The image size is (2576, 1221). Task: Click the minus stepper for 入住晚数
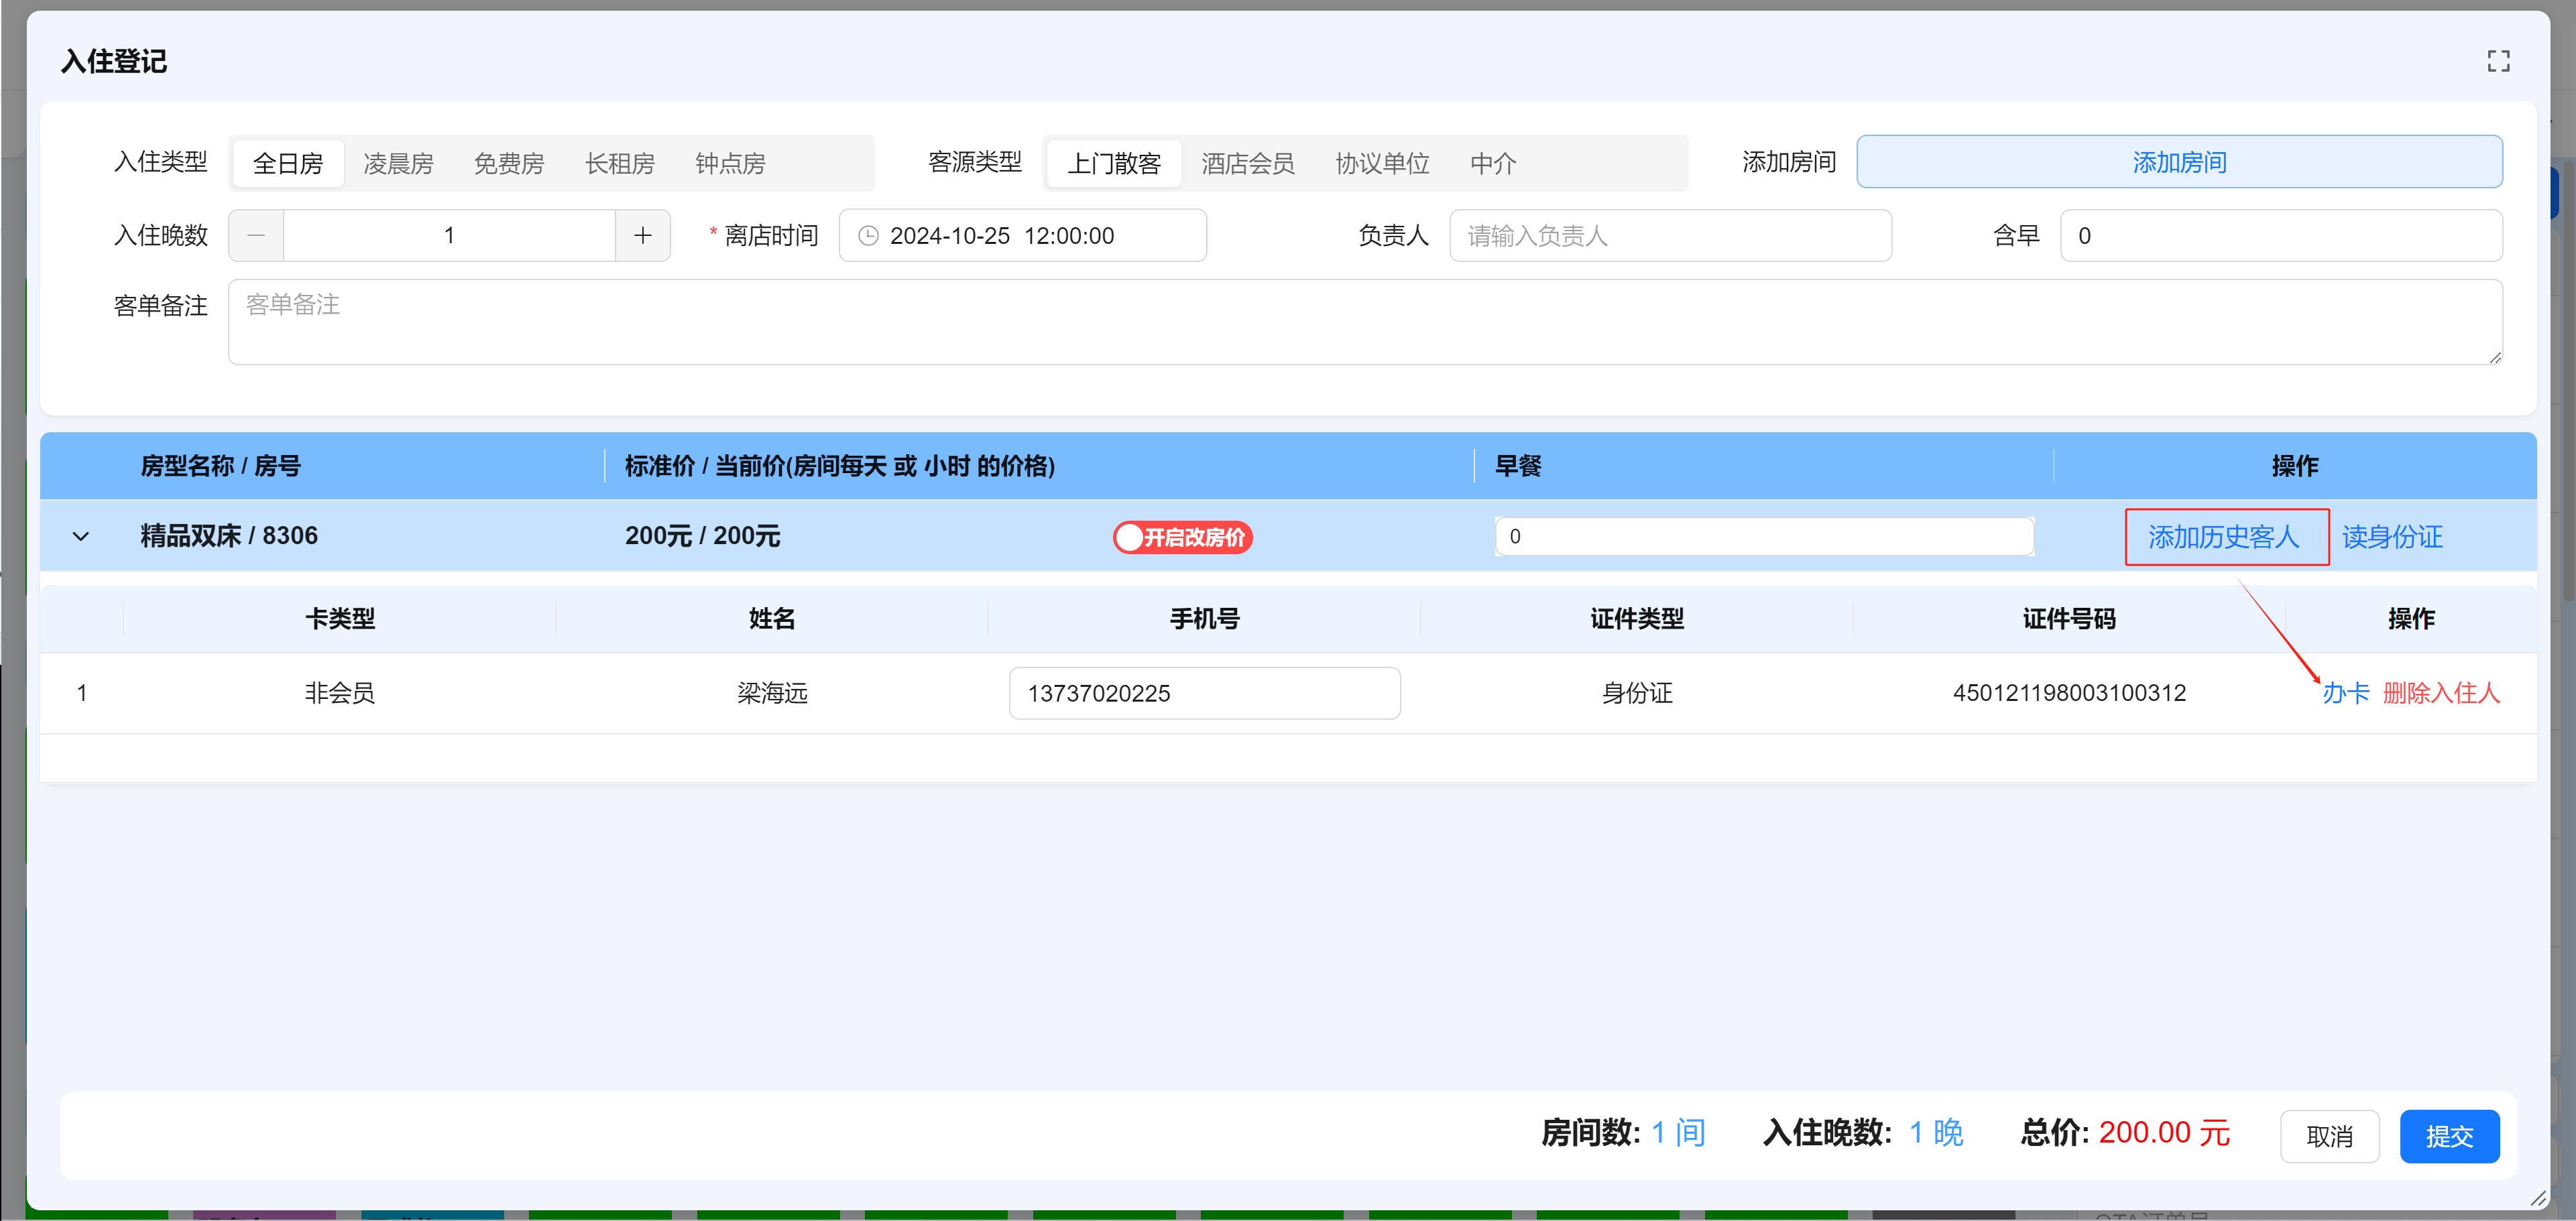click(x=256, y=236)
